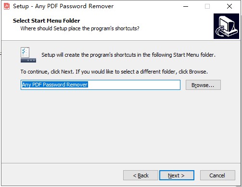Open folder picker with Browse...
Screen dimensions: 242x187
[203, 85]
